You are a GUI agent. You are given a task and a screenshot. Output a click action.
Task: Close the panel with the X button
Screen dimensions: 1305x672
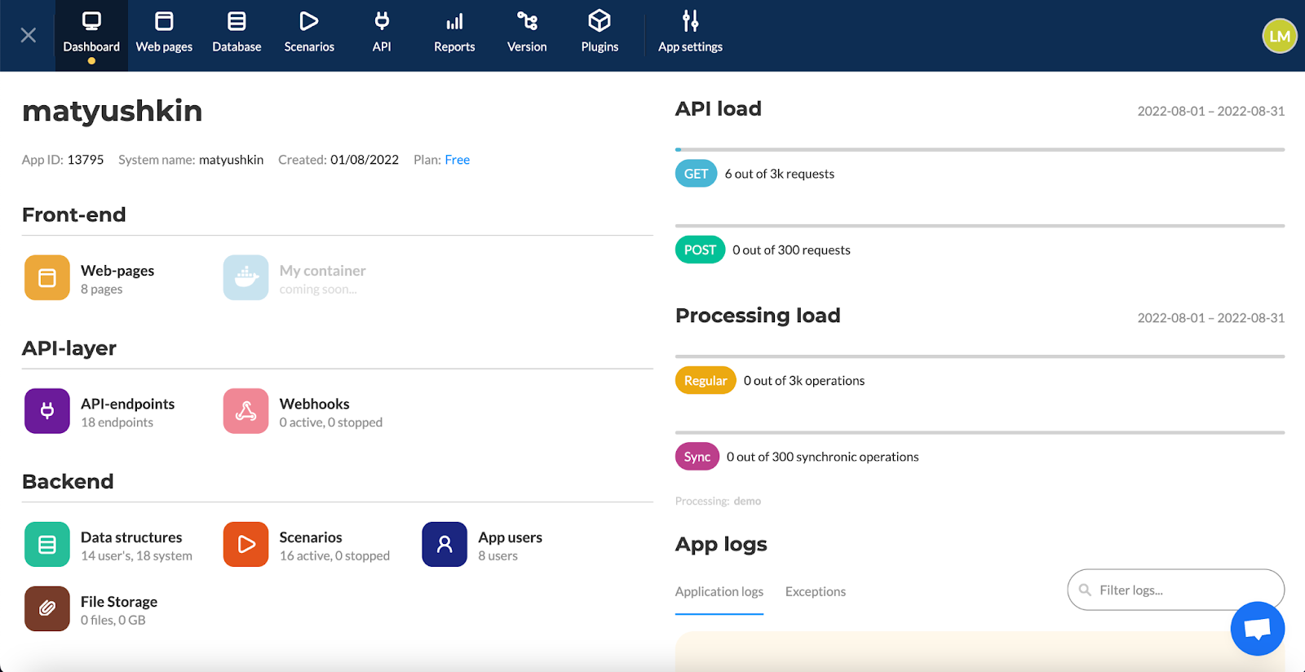29,35
